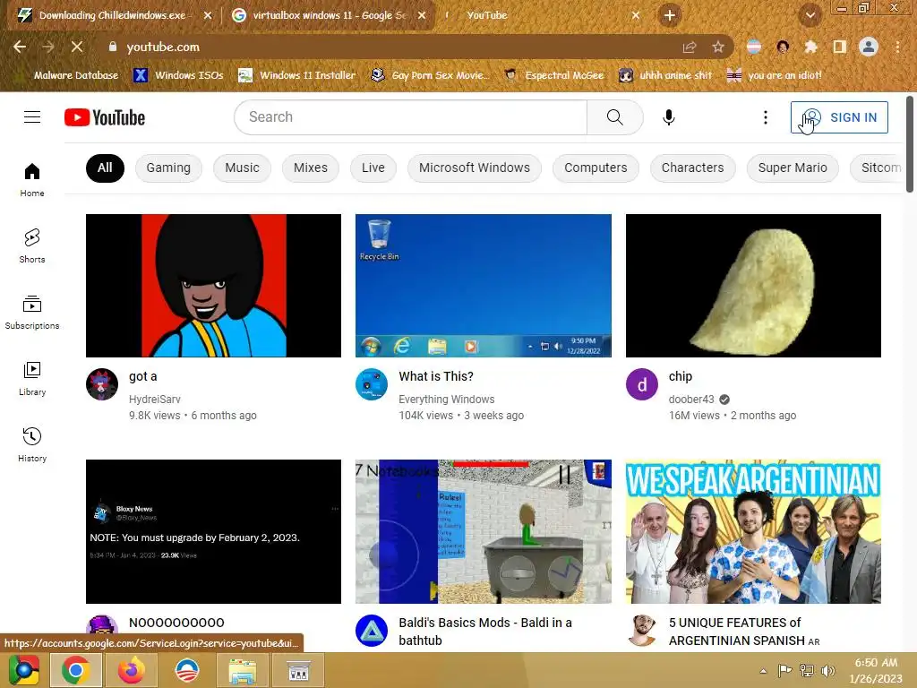
Task: Filter by Music chip
Action: click(x=242, y=168)
